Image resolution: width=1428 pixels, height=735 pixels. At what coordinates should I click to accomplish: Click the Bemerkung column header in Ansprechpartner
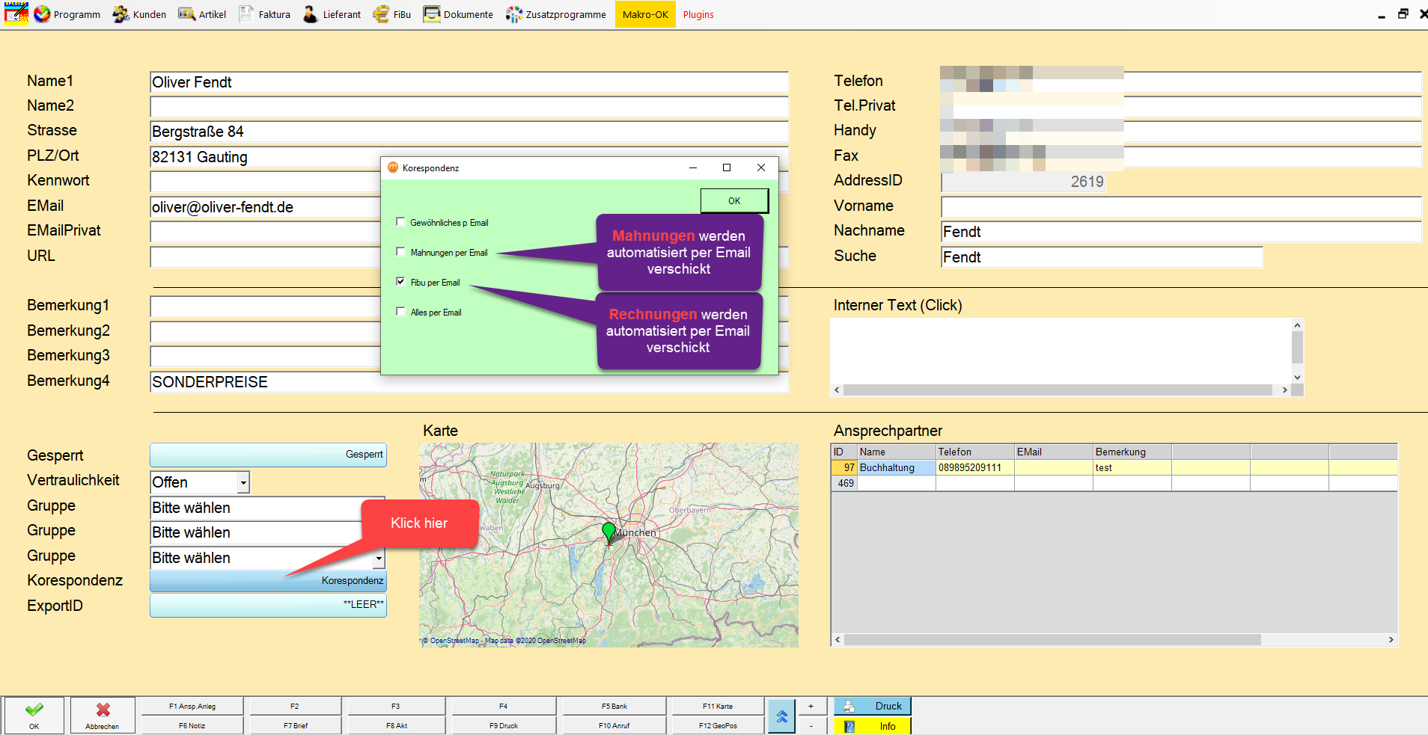(1132, 452)
